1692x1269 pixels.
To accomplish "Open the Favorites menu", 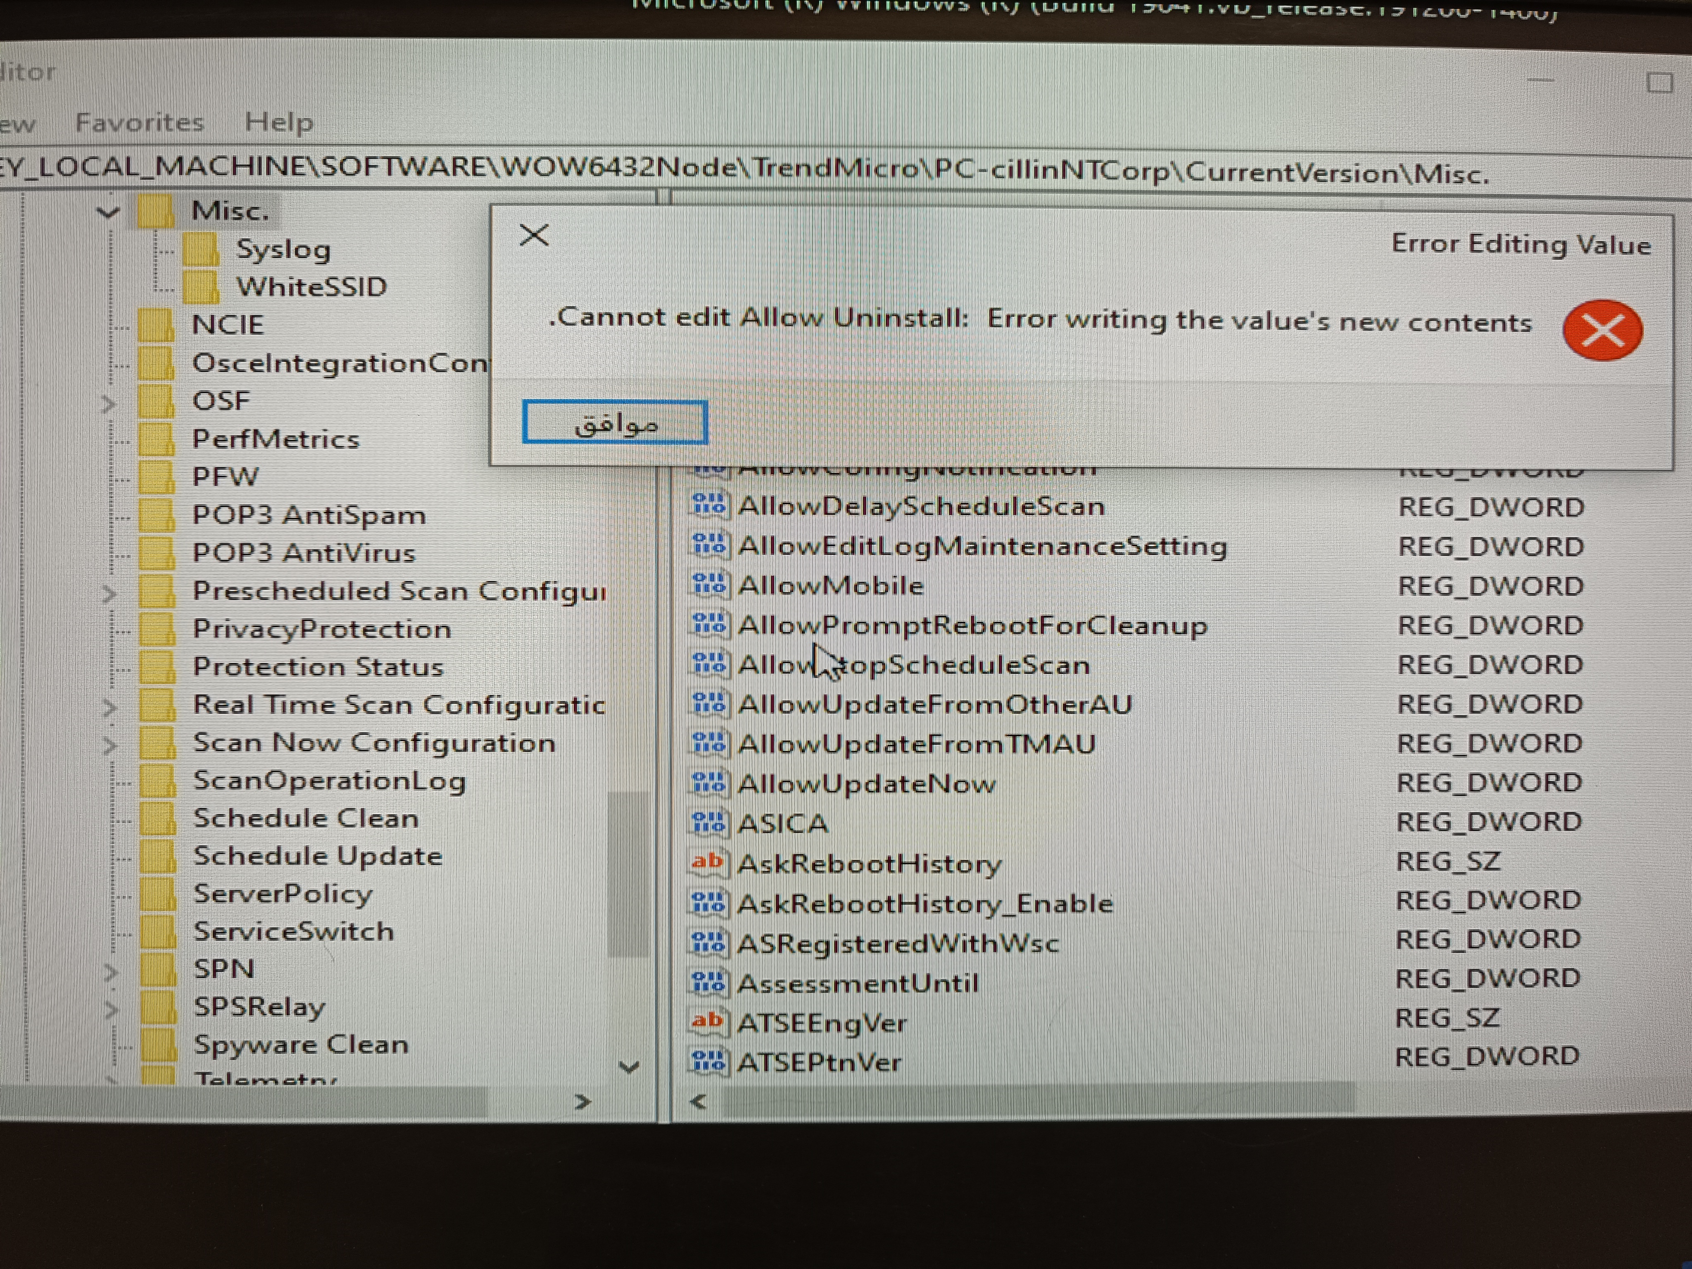I will click(140, 122).
